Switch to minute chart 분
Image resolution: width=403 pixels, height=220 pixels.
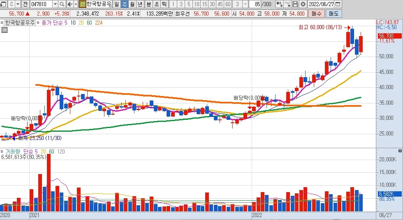point(149,4)
